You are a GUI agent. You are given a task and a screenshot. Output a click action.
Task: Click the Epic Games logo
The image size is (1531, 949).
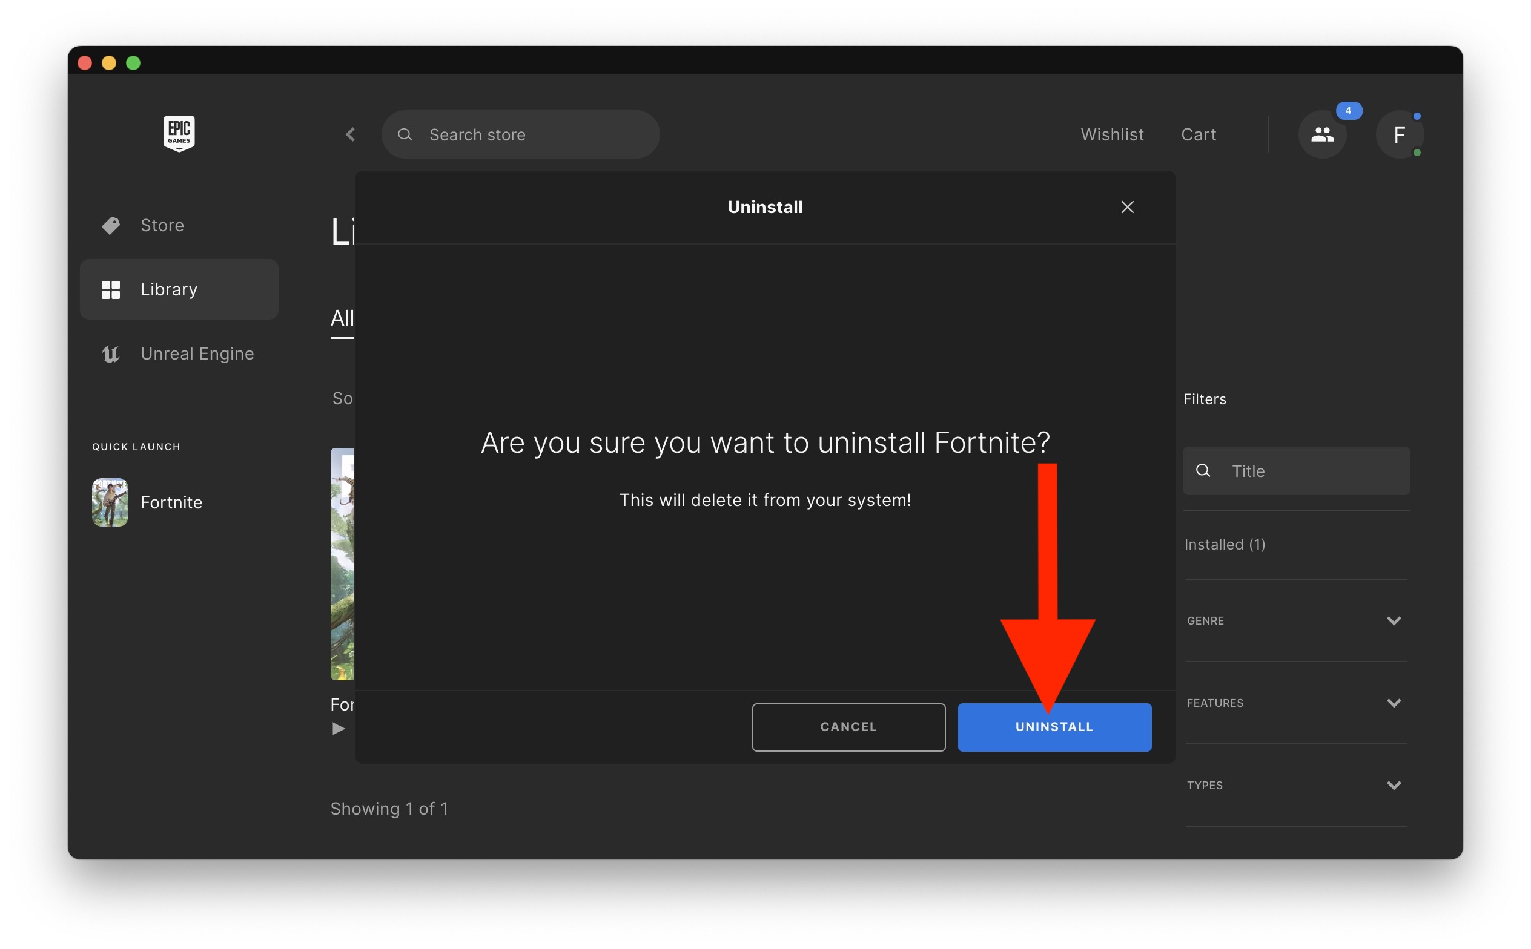(x=179, y=133)
